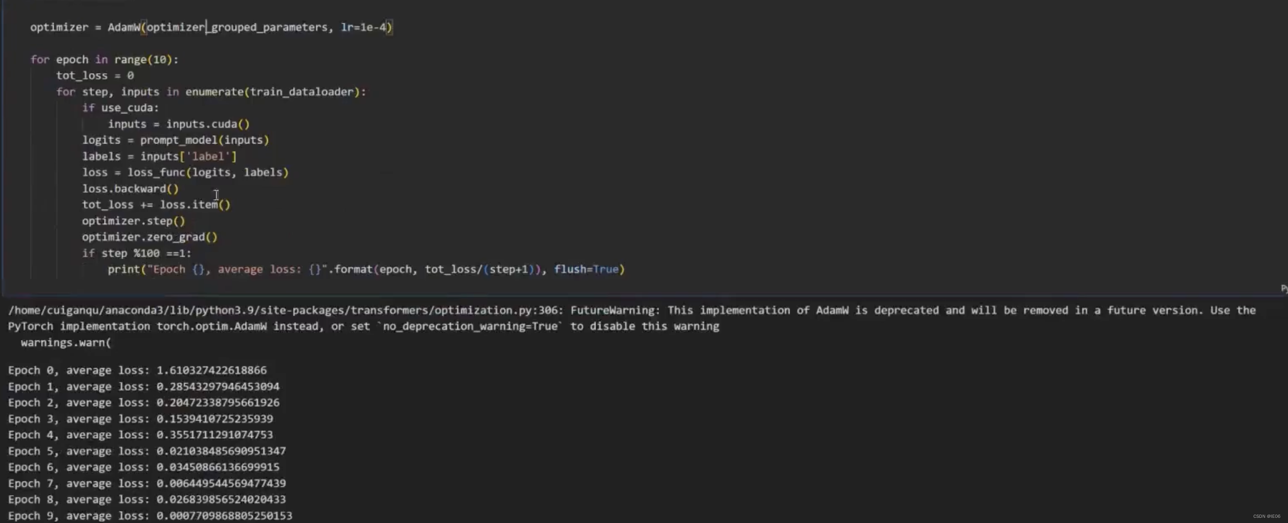The height and width of the screenshot is (523, 1288).
Task: Click the CSDN @IE06 watermark text
Action: 1266,516
